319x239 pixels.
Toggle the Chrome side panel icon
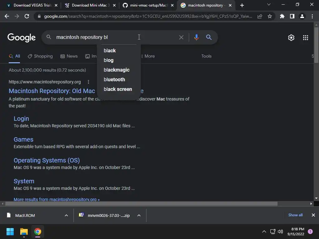pyautogui.click(x=292, y=16)
